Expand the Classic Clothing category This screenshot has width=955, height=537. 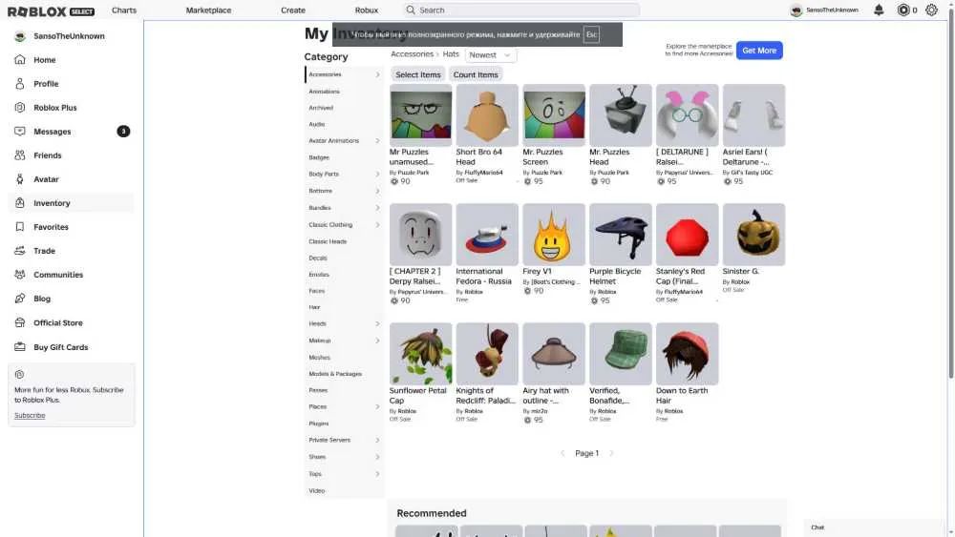[x=344, y=224]
